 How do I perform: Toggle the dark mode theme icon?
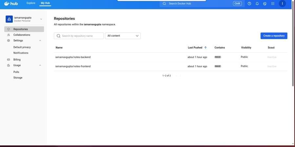[265, 4]
